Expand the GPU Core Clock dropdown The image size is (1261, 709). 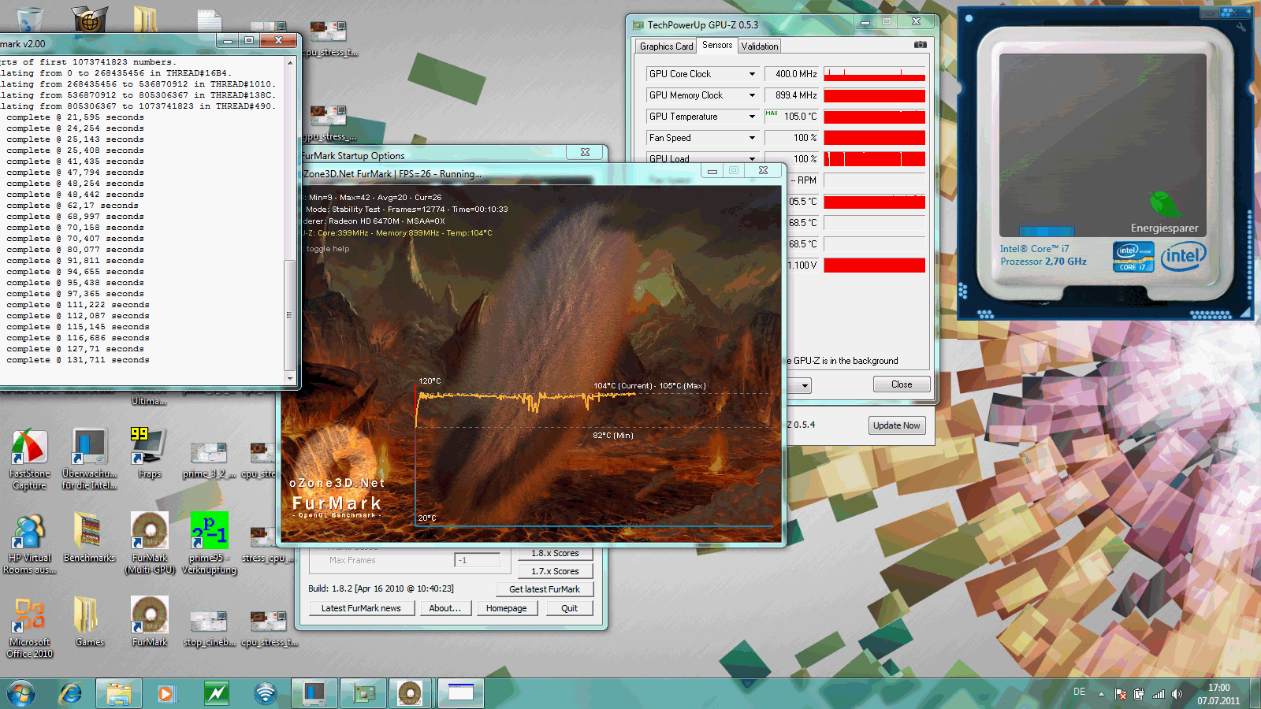(752, 74)
